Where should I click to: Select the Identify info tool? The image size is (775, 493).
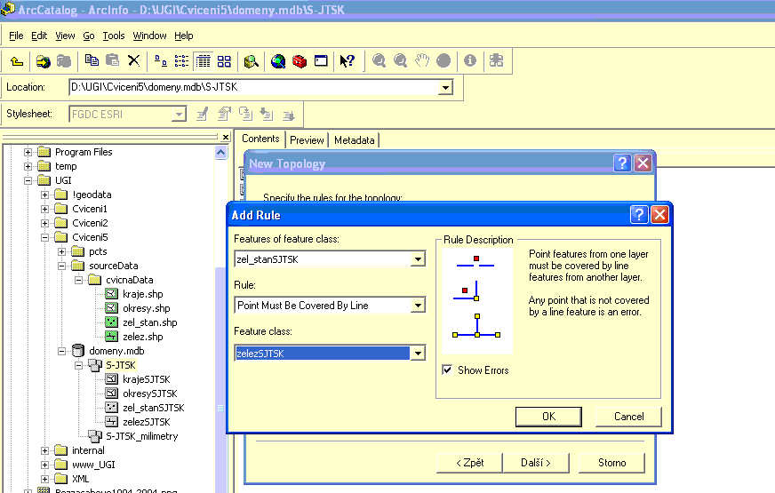point(470,60)
